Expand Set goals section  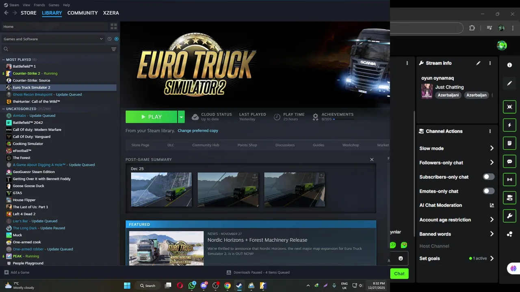click(492, 258)
